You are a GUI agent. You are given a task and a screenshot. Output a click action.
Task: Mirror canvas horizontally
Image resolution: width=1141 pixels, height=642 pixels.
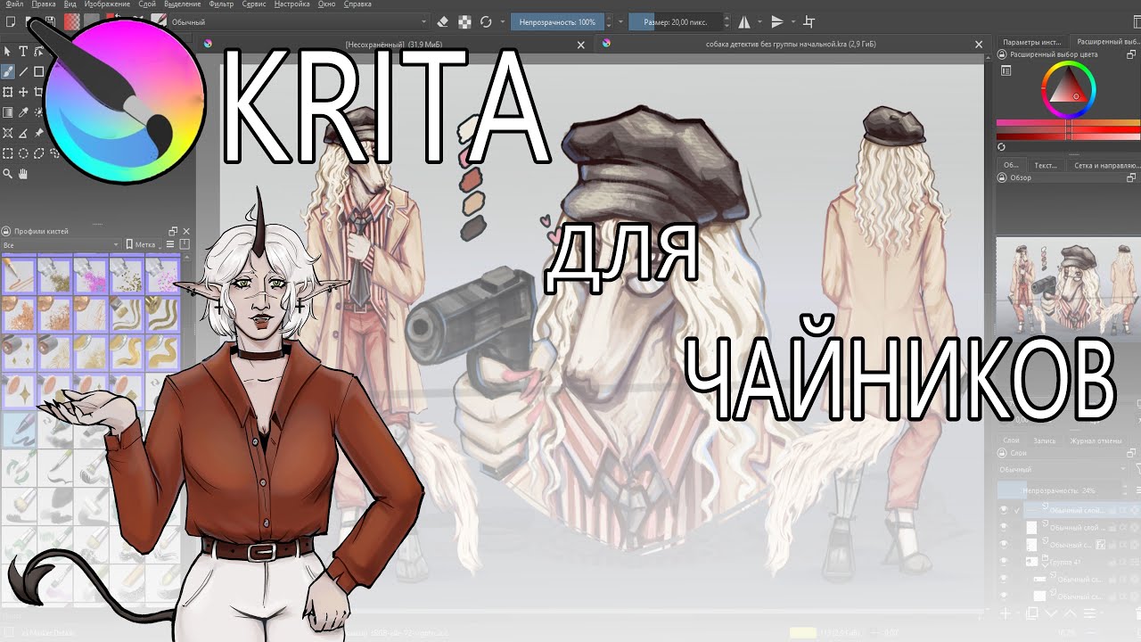[x=744, y=21]
